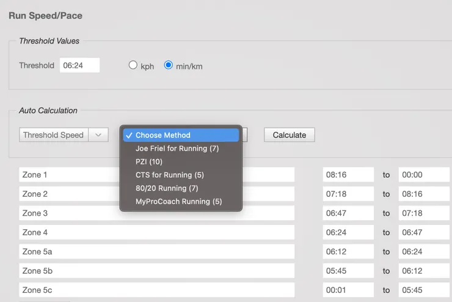Click Zone 5b start pace 05:45

coord(348,271)
